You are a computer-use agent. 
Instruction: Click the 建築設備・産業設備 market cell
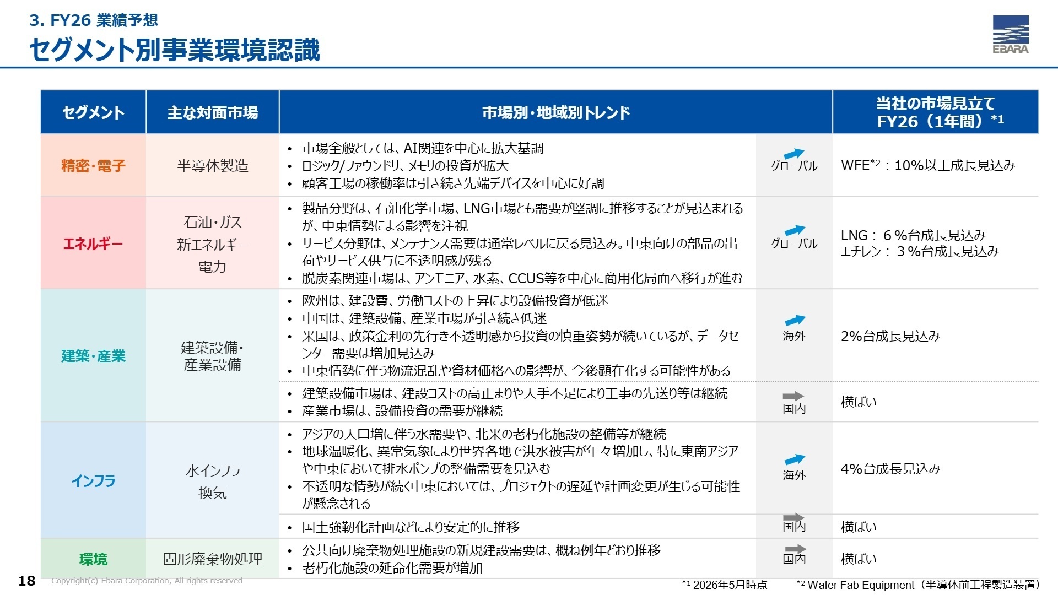pos(212,356)
